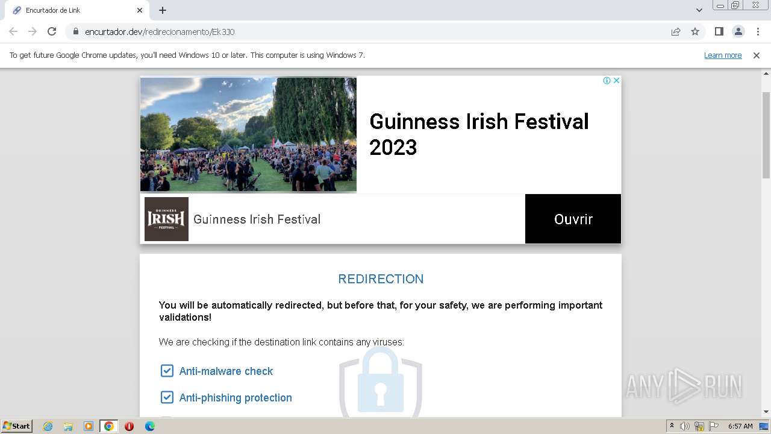Screen dimensions: 771x434
Task: Click scrollbar up arrow
Action: click(x=766, y=73)
